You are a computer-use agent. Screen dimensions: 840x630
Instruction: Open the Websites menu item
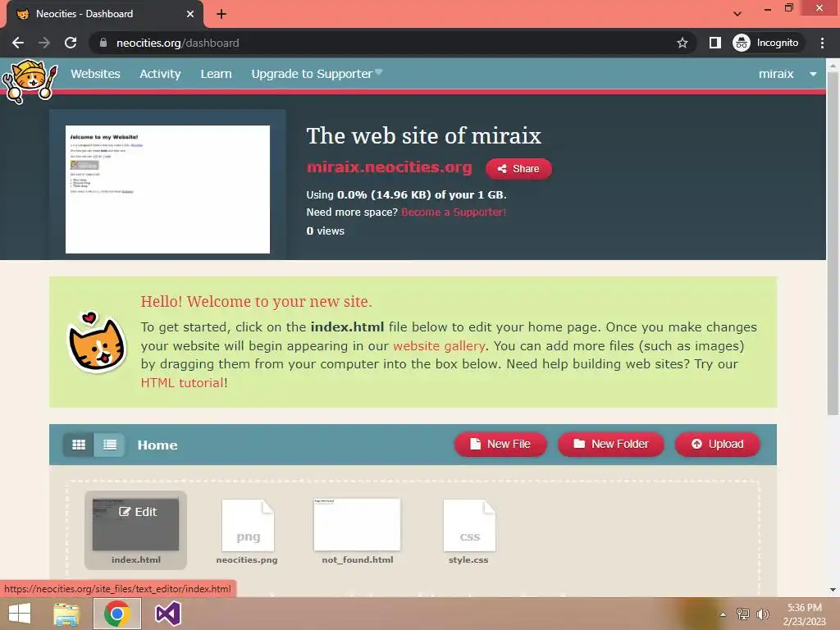95,74
